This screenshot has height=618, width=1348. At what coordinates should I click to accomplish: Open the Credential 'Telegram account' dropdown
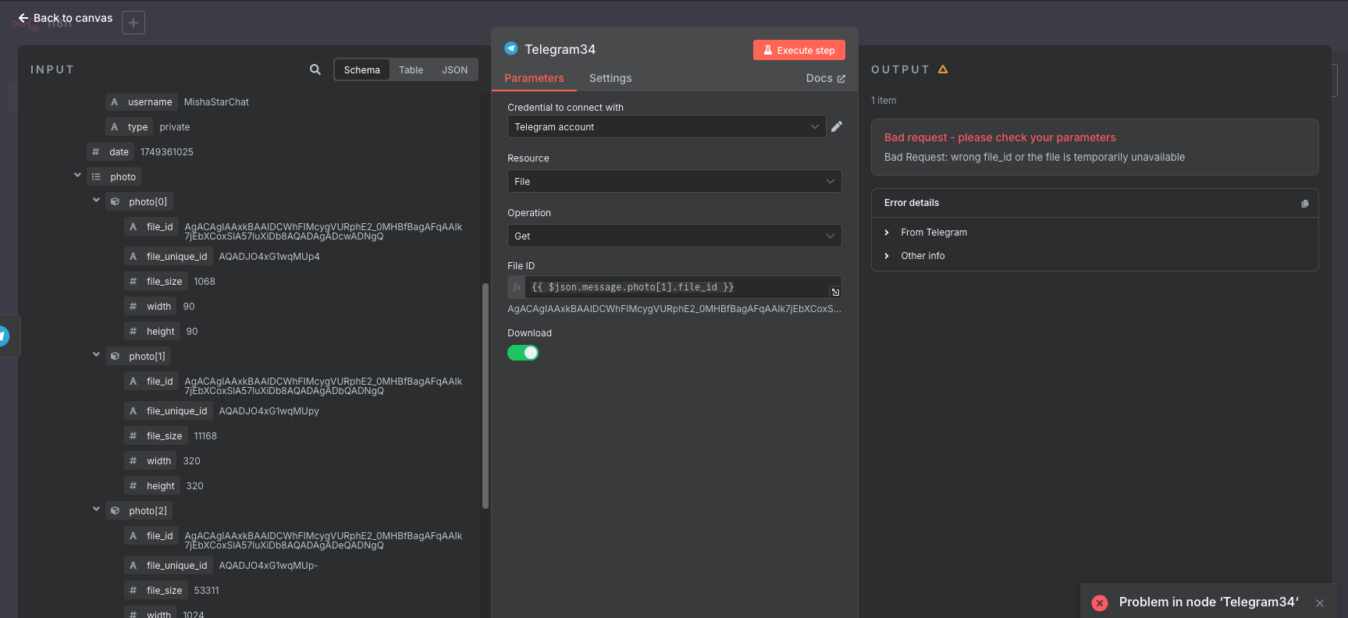[667, 126]
